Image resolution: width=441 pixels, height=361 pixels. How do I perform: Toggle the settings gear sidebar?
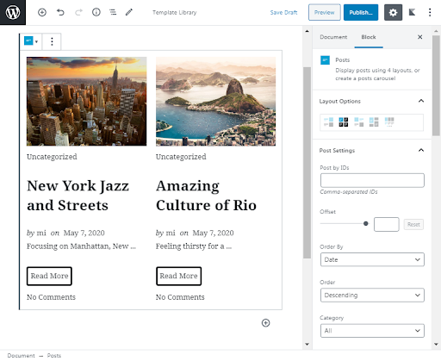point(393,12)
